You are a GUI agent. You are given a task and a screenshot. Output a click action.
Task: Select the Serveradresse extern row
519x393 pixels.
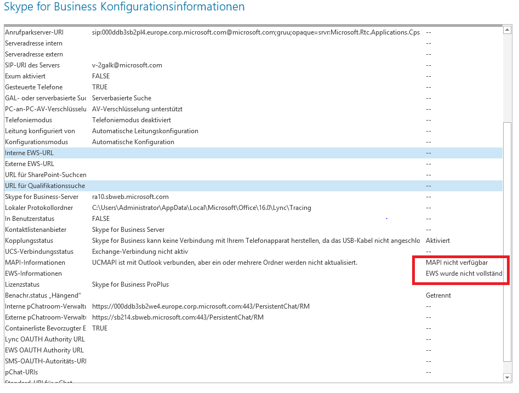[x=253, y=54]
